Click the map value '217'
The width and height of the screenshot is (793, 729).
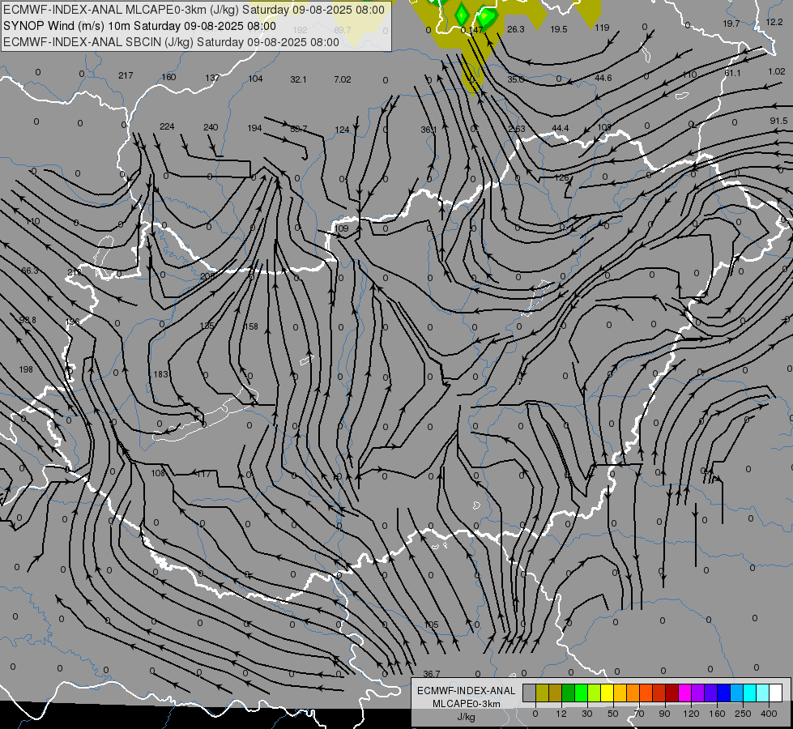tap(126, 75)
